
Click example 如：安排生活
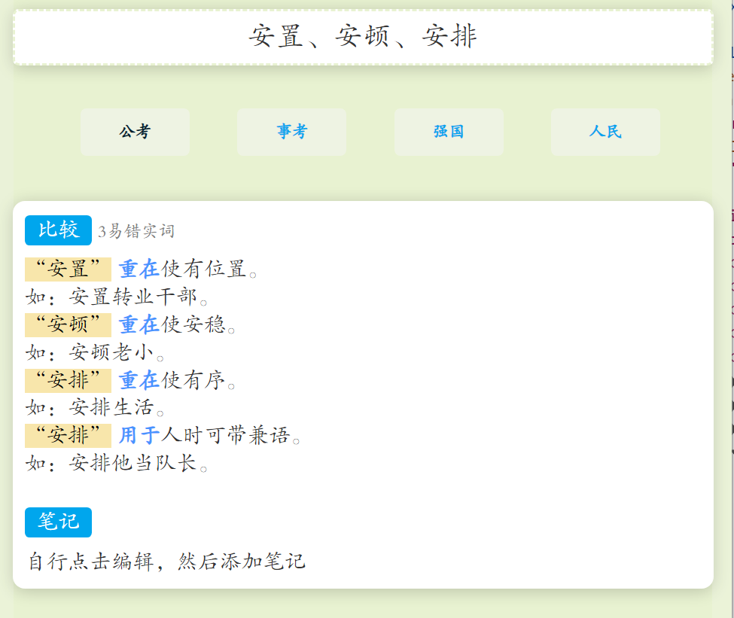point(95,408)
